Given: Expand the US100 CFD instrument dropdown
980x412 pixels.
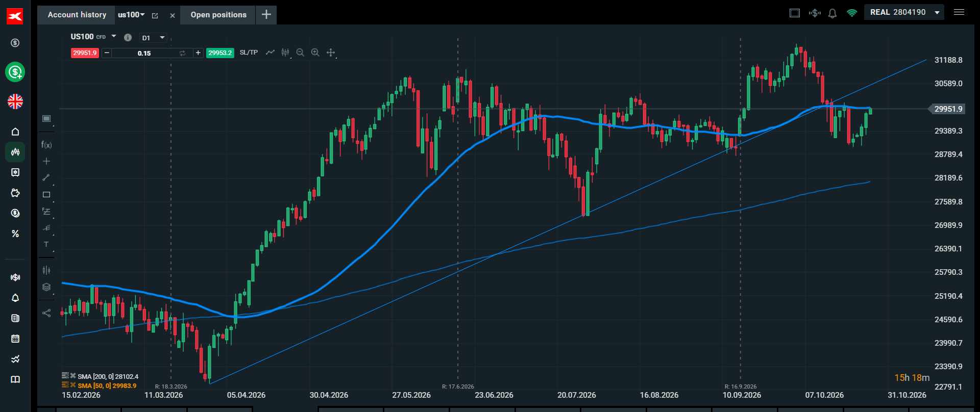Looking at the screenshot, I should coord(114,36).
